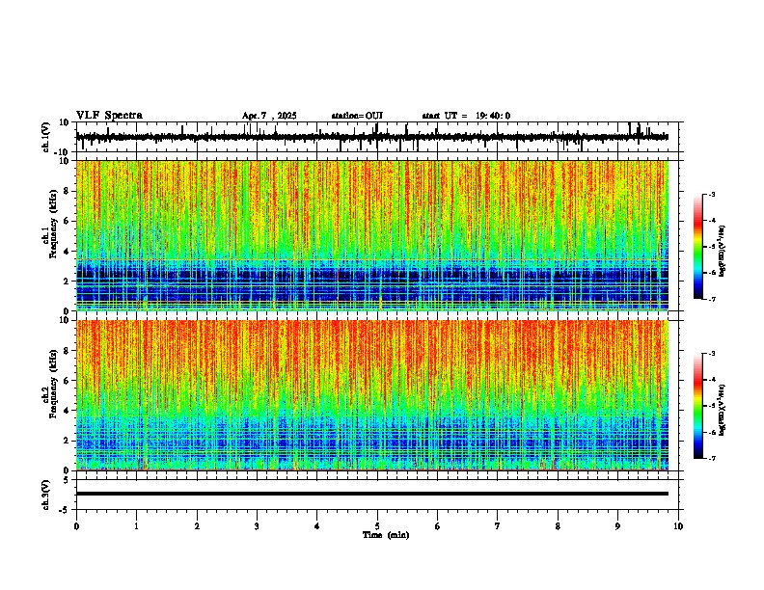Viewport: 764px width, 590px height.
Task: Select the "start UT = 19:40: 0" text
Action: pos(466,116)
